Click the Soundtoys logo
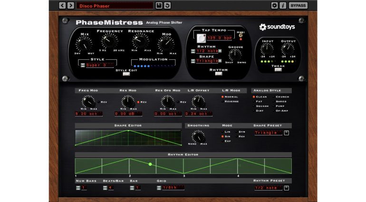Image resolution: width=366 pixels, height=202 pixels. [x=277, y=27]
